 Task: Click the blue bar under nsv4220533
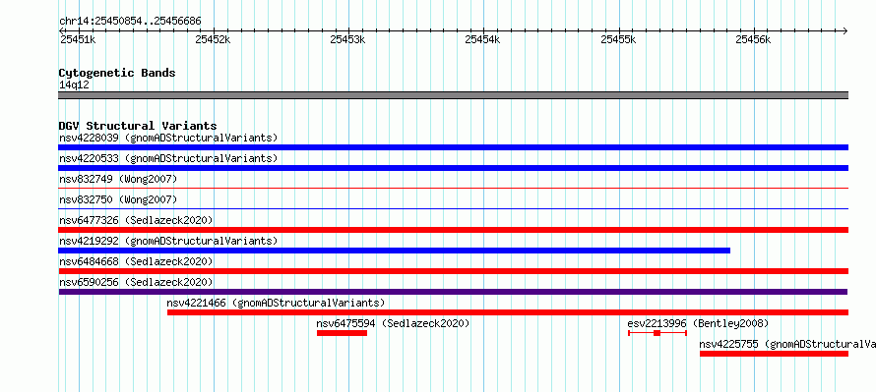[453, 168]
